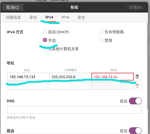Switch to the 身份 identity tab

(33, 17)
